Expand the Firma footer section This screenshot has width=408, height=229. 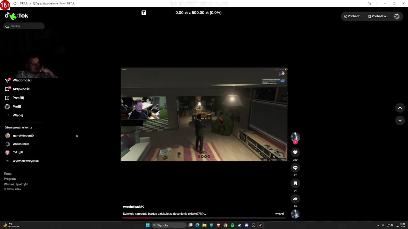(x=8, y=174)
